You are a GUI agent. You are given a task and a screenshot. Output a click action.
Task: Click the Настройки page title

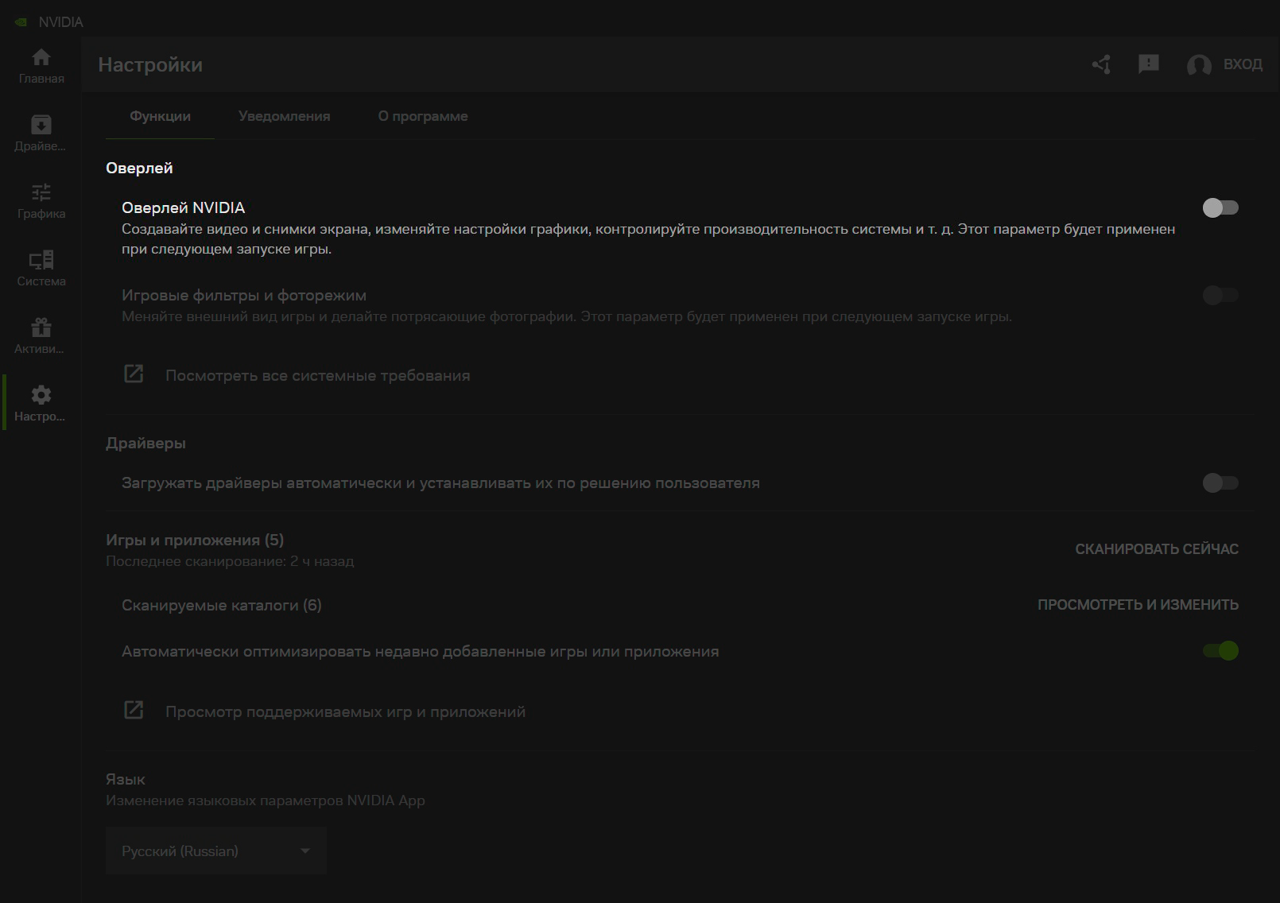click(150, 64)
